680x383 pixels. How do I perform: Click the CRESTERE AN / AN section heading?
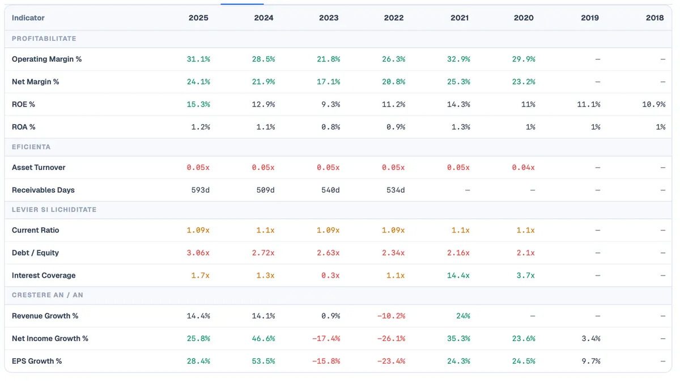pos(48,295)
